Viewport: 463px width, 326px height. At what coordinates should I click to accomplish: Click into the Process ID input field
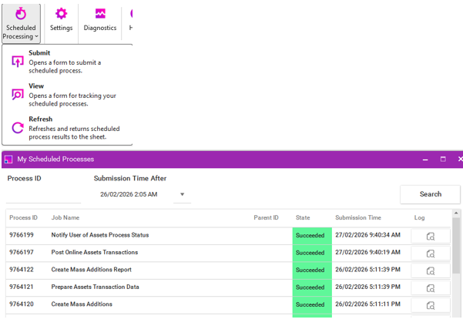tap(42, 195)
